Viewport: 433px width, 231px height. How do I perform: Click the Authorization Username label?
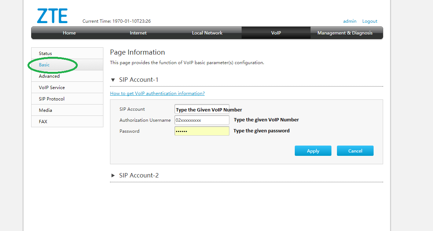click(x=145, y=120)
